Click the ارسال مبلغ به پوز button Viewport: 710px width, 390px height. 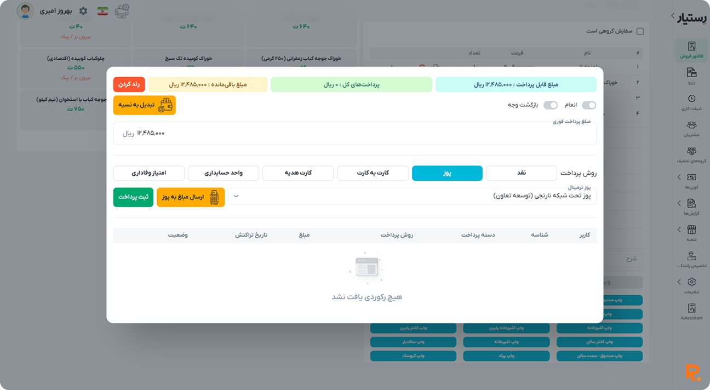tap(191, 197)
